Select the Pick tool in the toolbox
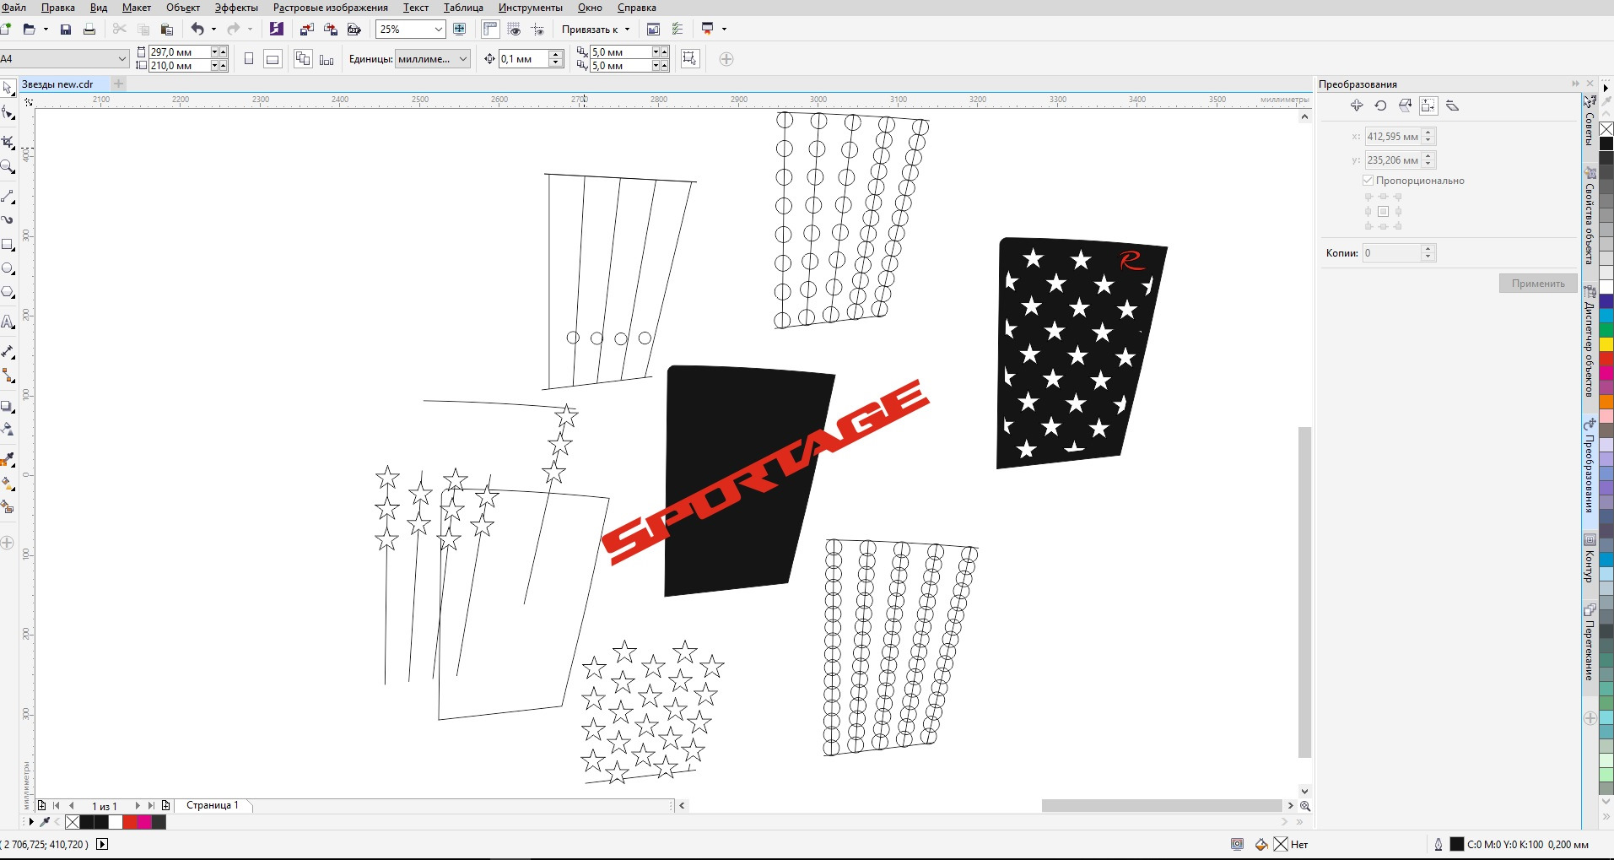This screenshot has height=860, width=1614. [8, 88]
